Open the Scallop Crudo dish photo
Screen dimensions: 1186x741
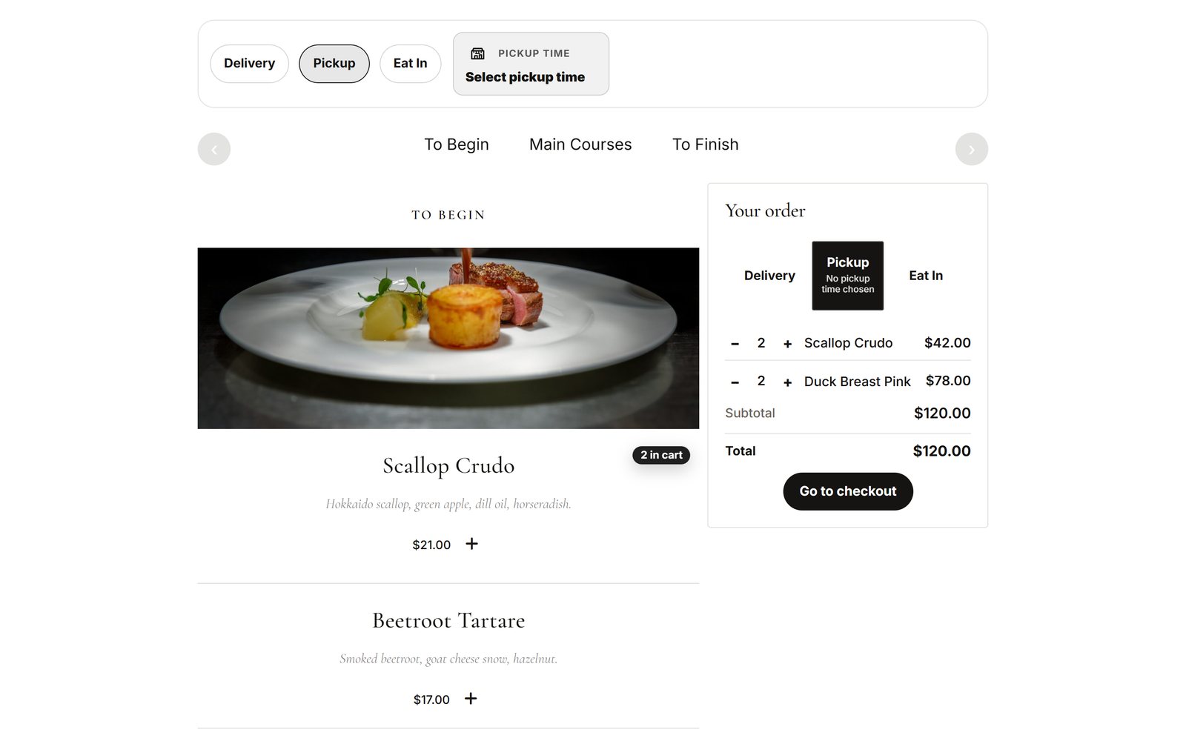pyautogui.click(x=448, y=338)
